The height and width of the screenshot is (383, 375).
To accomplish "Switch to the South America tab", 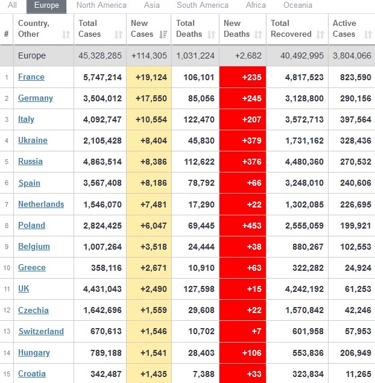I will pyautogui.click(x=203, y=5).
